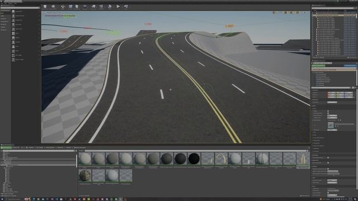Select Player Start in Place Actors list
Viewport: 358px width, 201px height.
pos(26,29)
